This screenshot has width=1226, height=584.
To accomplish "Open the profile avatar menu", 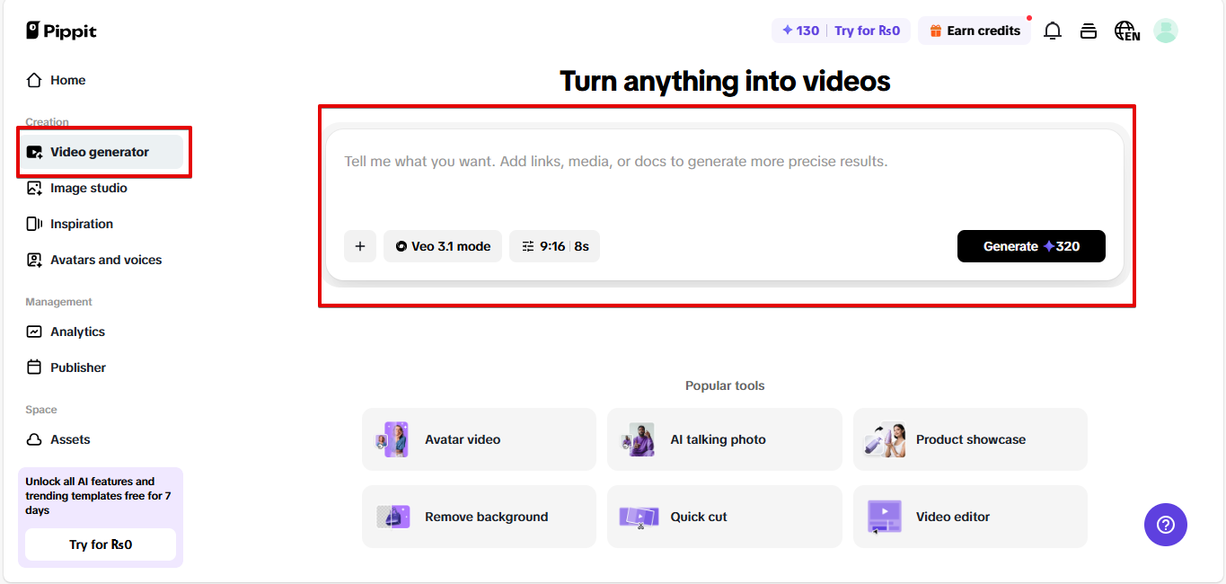I will [1165, 30].
